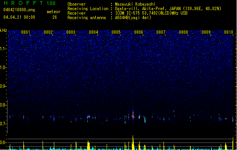Image resolution: width=237 pixels, height=150 pixels.
Task: Click the kHz axis unit label
Action: coord(3,30)
